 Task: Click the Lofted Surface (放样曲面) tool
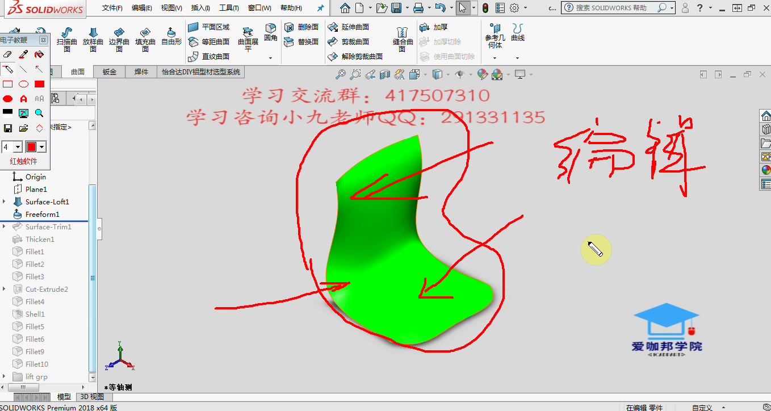tap(93, 39)
